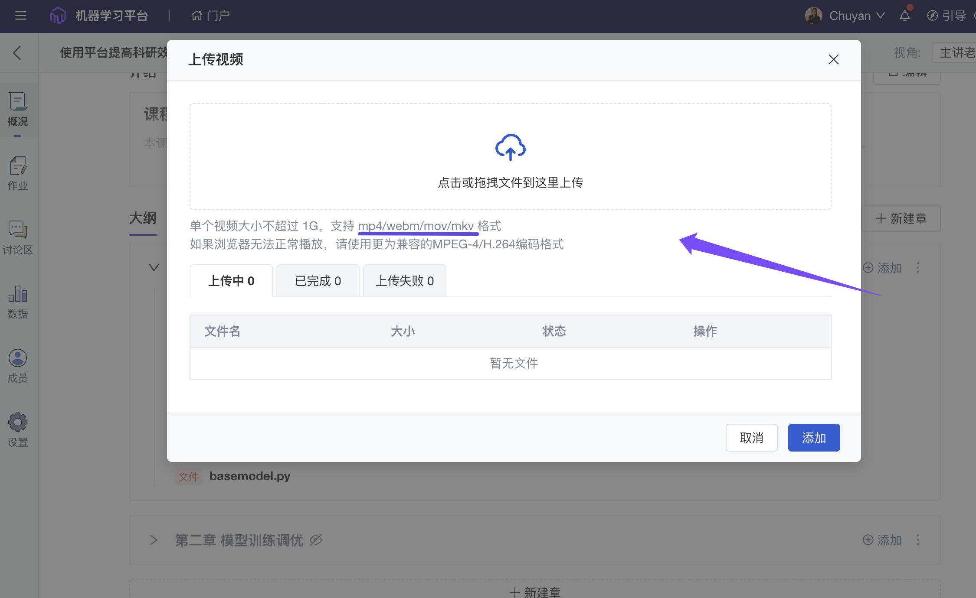
Task: Toggle the hamburger menu in top bar
Action: tap(20, 16)
